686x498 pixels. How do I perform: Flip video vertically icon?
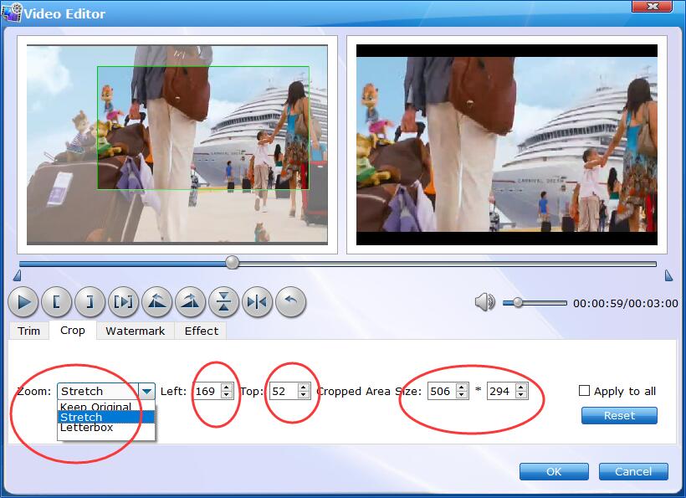pos(223,302)
